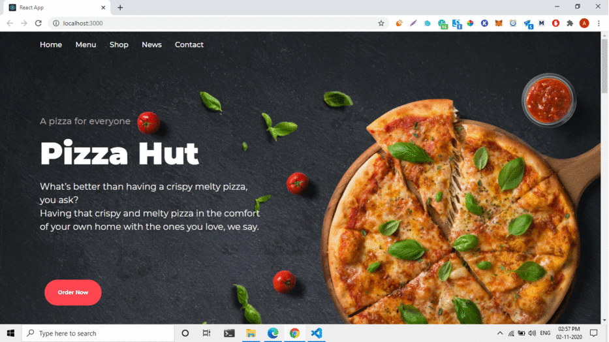Open the purple feather extension icon
Image resolution: width=609 pixels, height=342 pixels.
413,23
